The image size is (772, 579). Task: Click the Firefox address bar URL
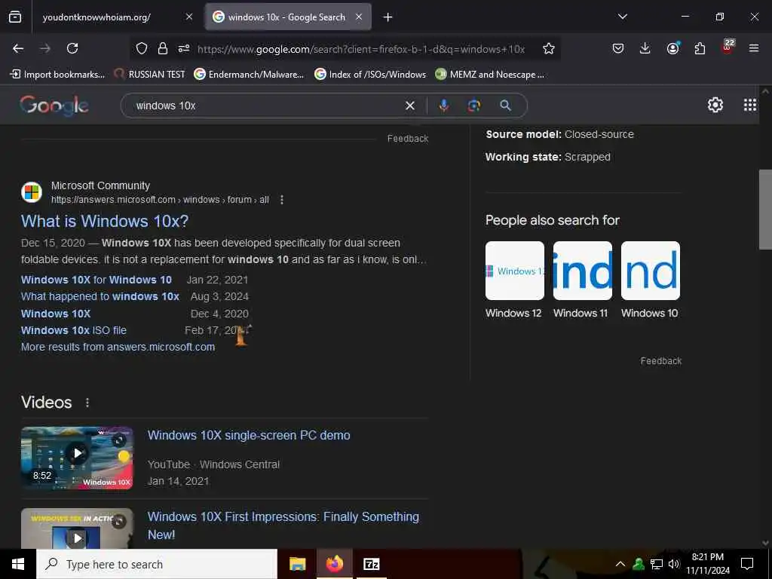[x=361, y=49]
